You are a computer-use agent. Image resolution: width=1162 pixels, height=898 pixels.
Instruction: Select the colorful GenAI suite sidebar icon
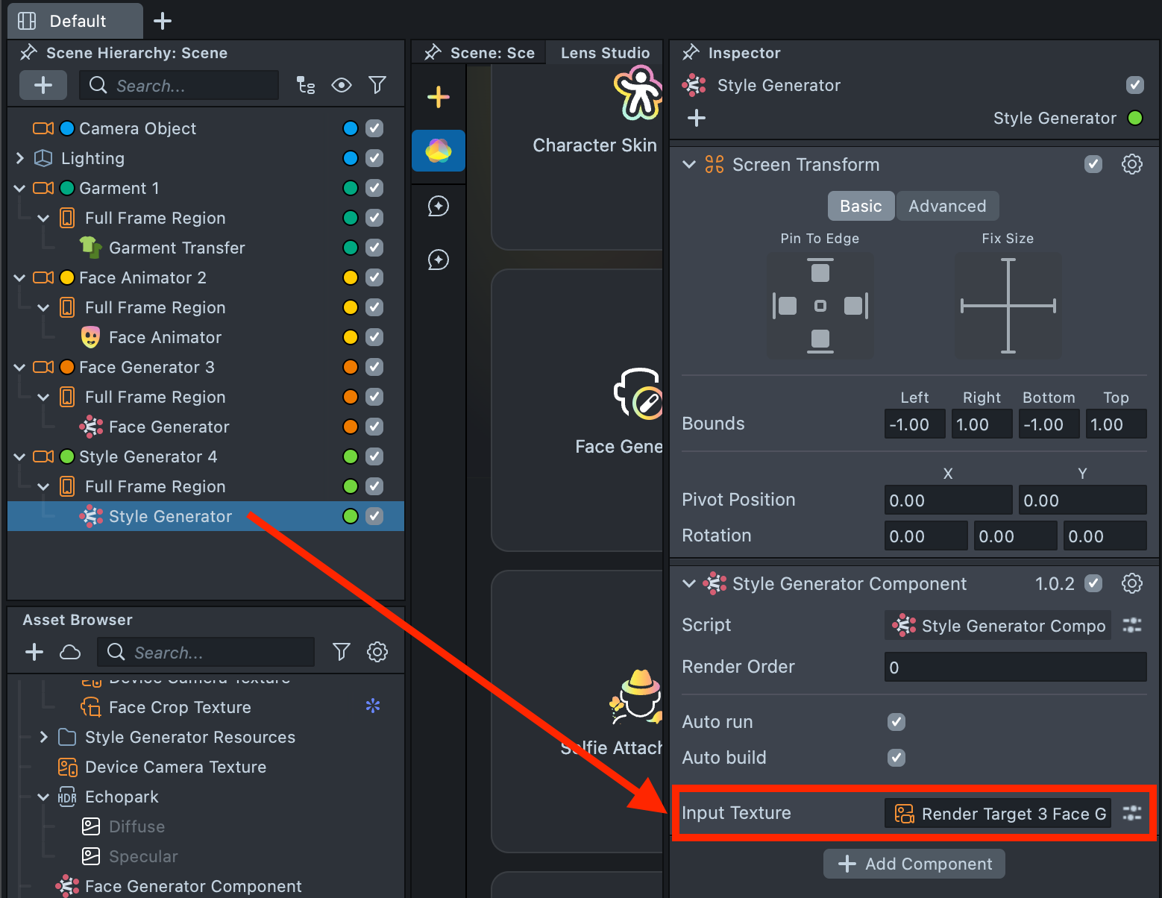(x=439, y=151)
